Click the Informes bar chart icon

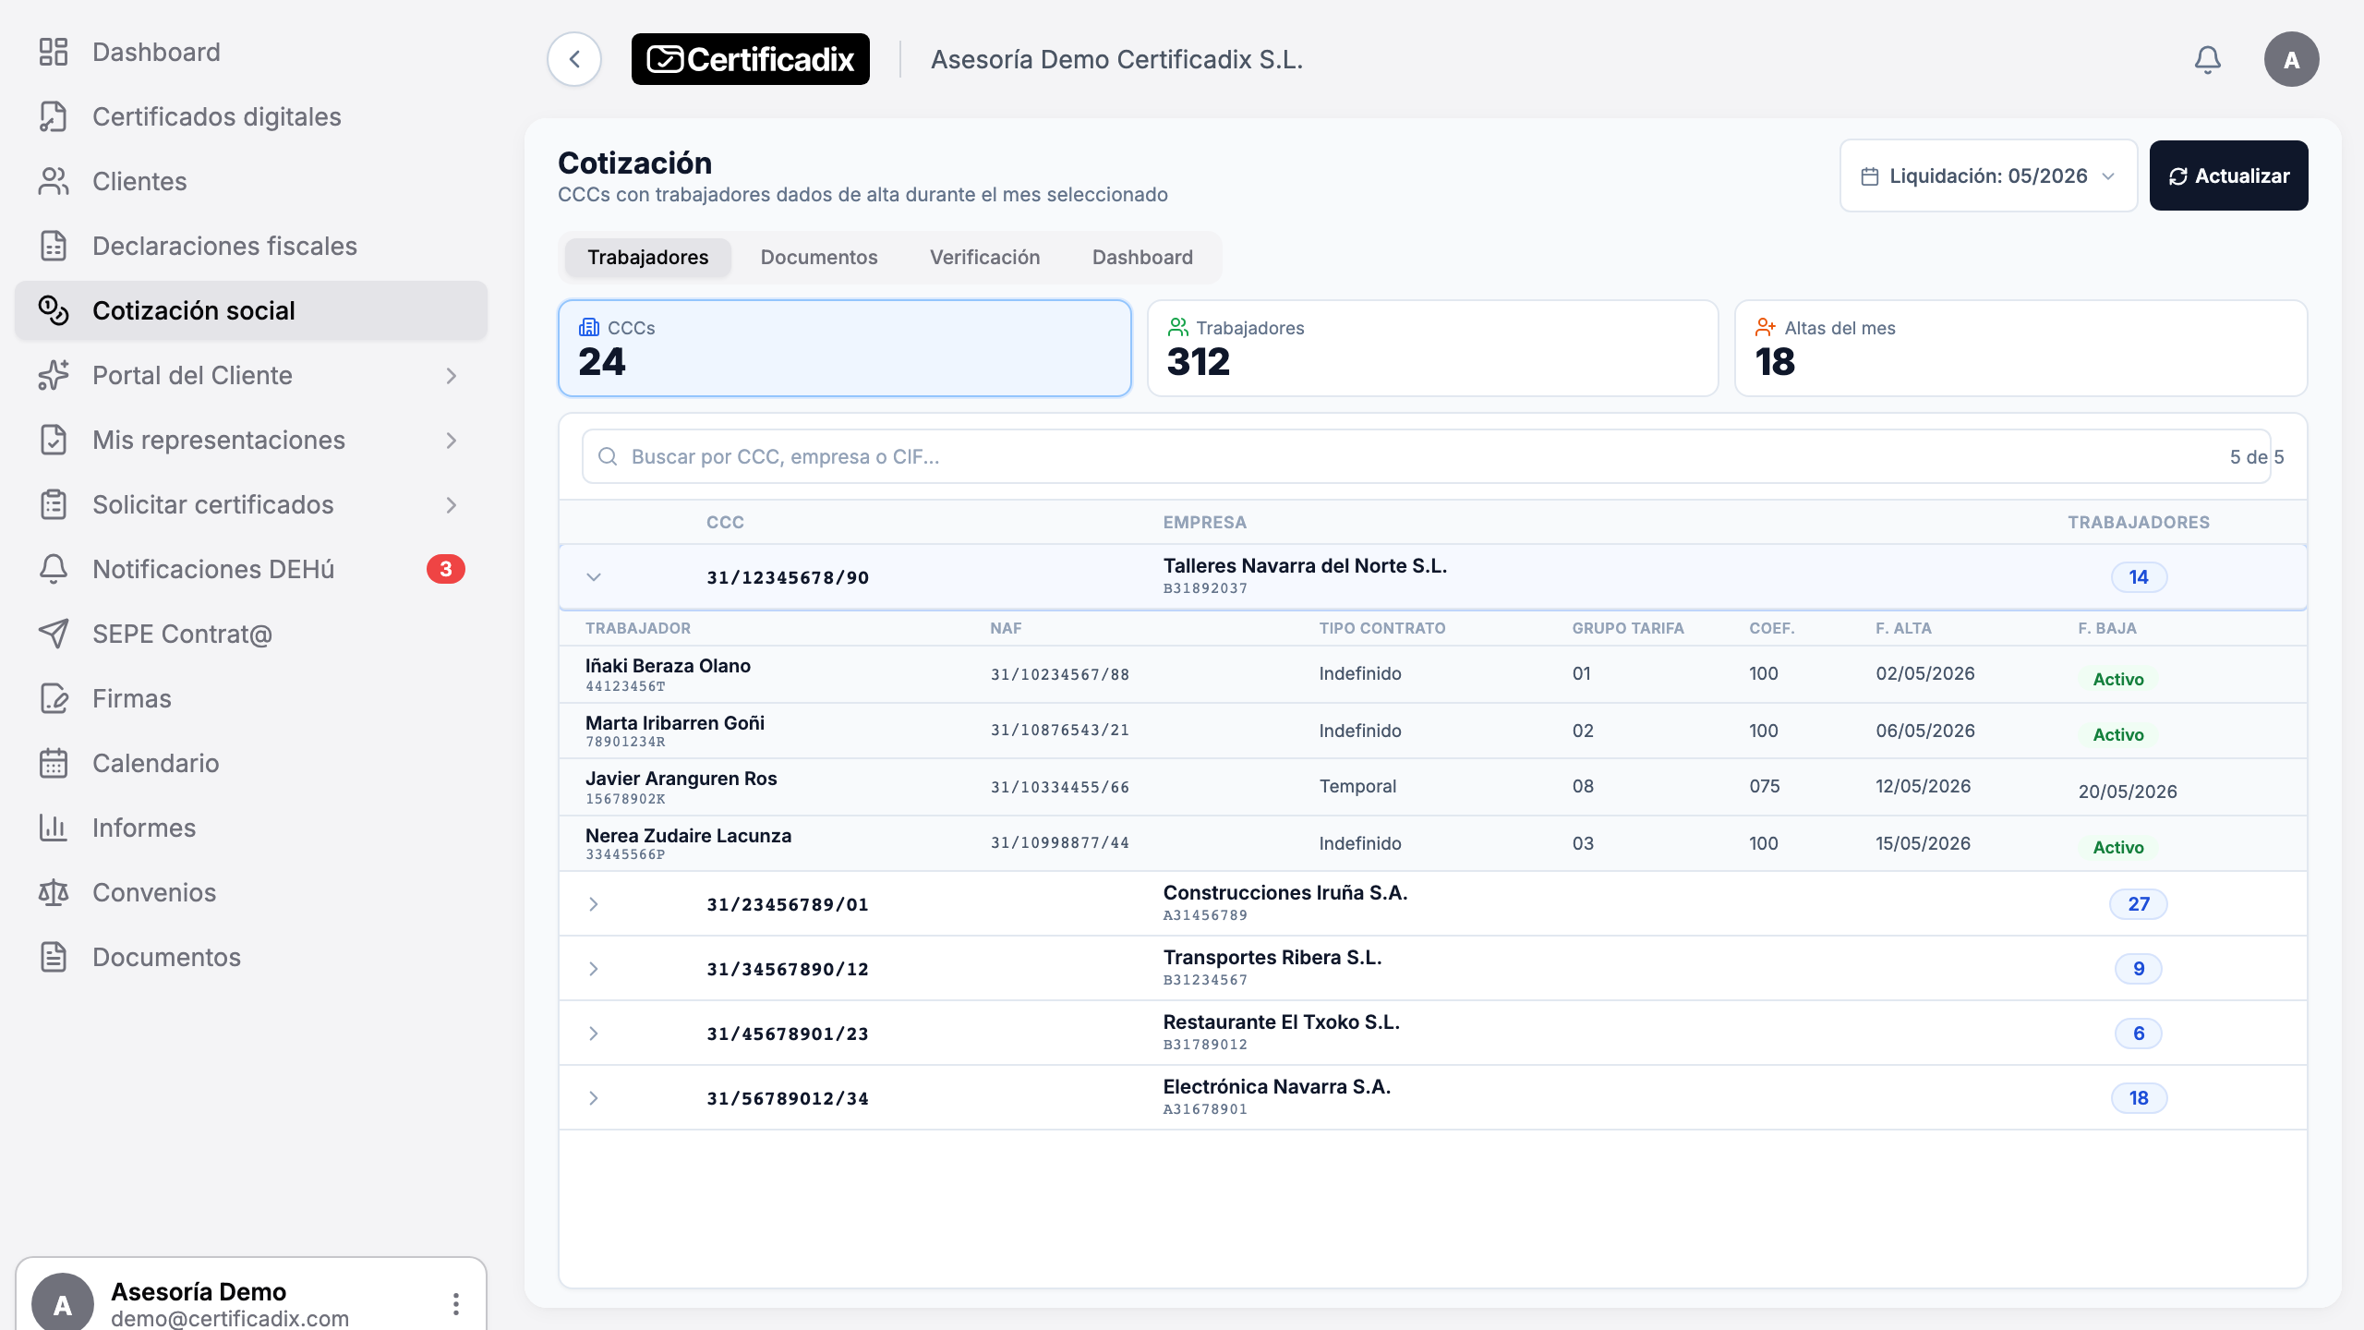(x=54, y=828)
